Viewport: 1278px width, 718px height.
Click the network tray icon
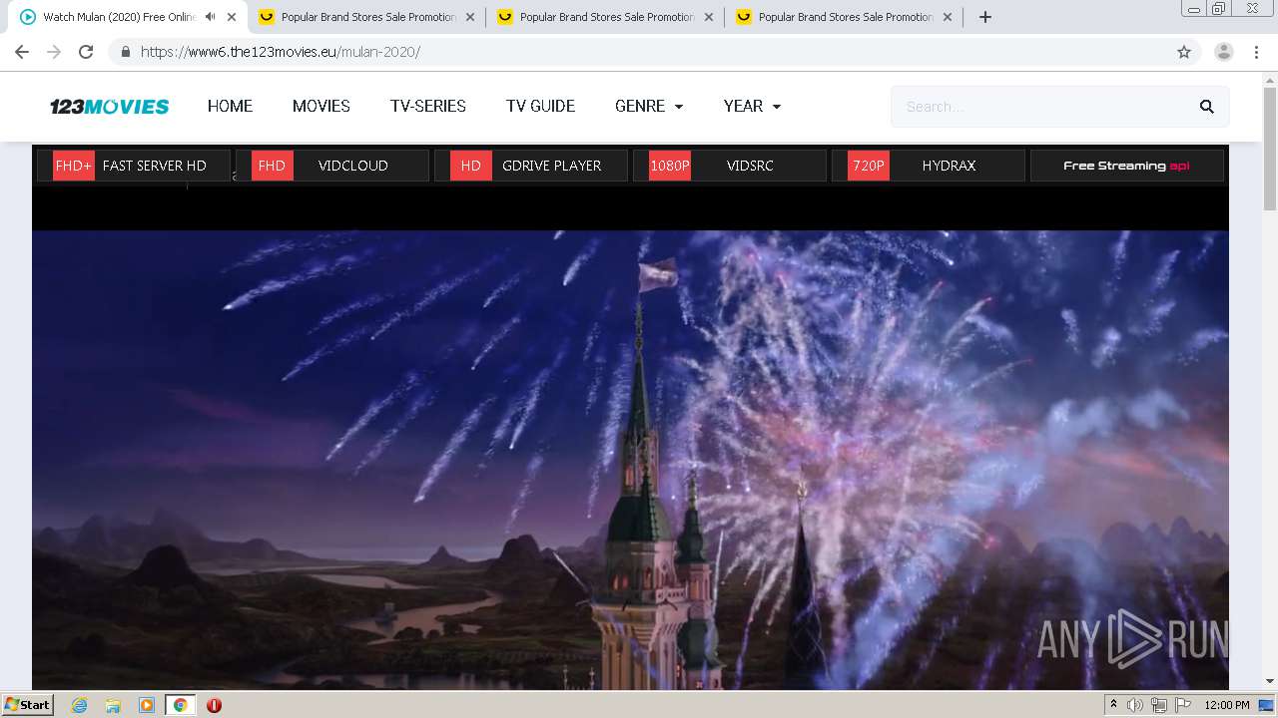tap(1158, 705)
